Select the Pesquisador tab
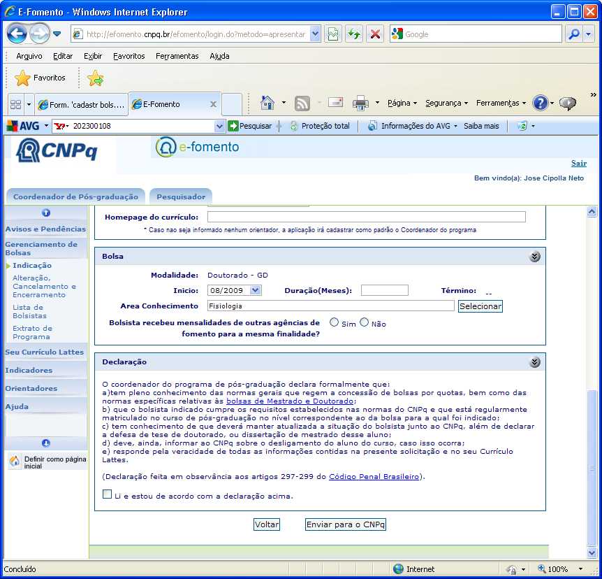The height and width of the screenshot is (579, 602). click(x=181, y=196)
